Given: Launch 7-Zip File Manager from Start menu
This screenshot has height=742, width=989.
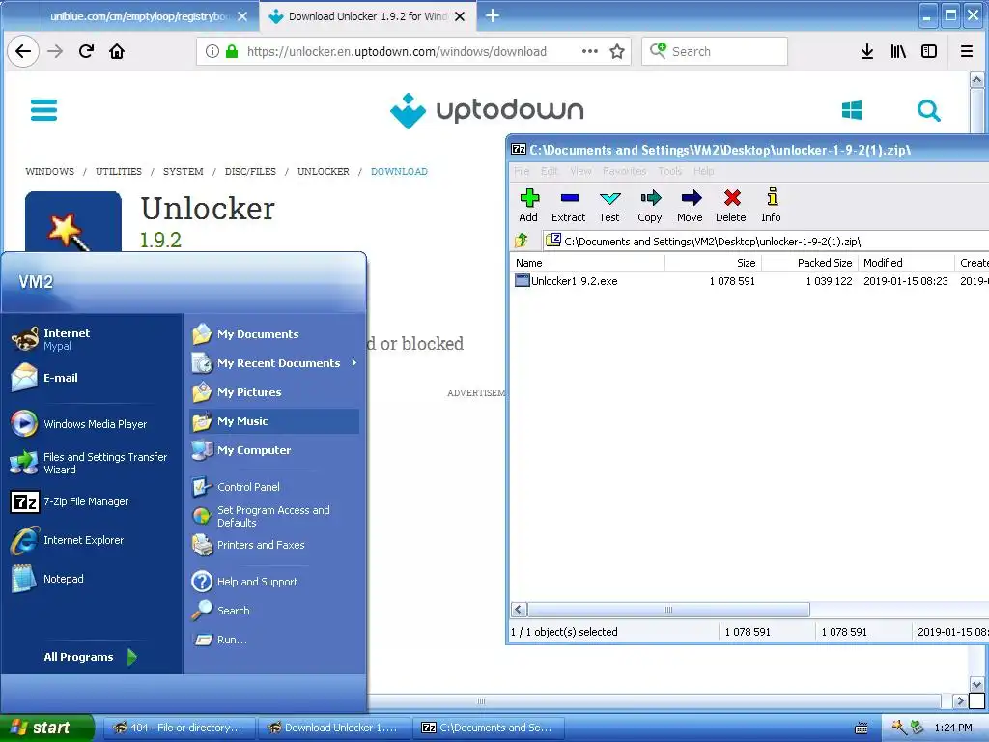Looking at the screenshot, I should coord(92,501).
